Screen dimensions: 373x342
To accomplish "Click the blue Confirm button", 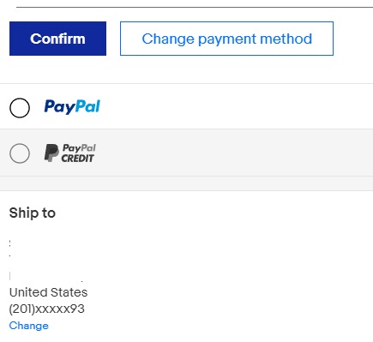I will pos(57,39).
